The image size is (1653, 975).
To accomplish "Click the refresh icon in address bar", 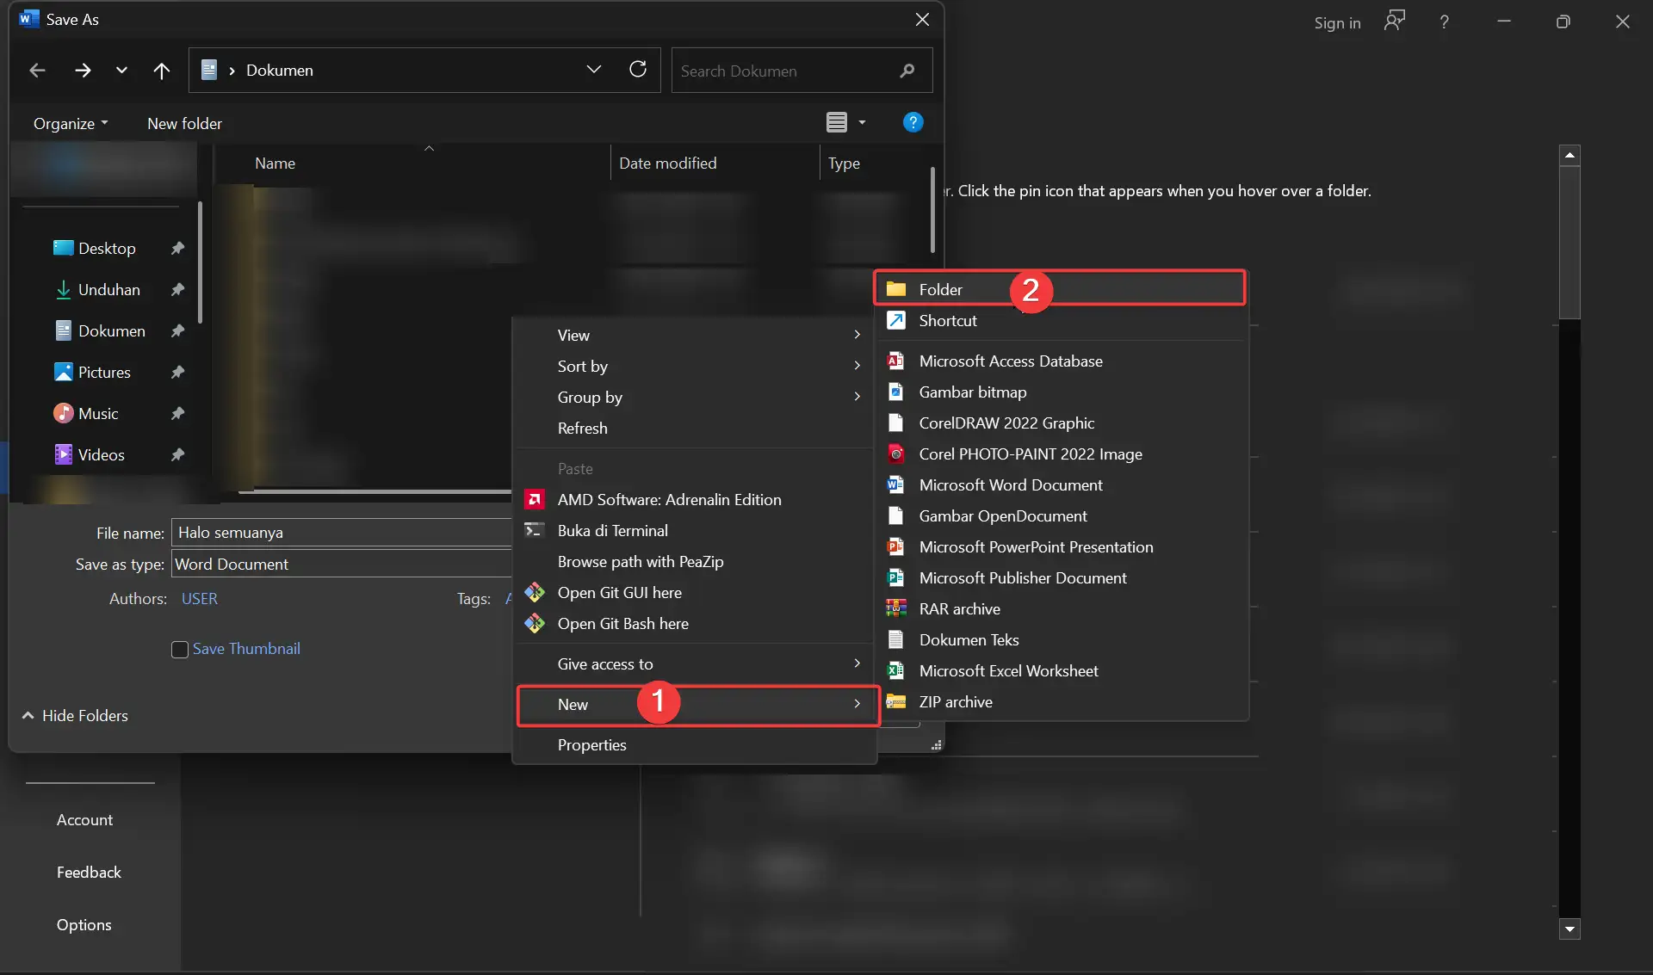I will click(x=637, y=70).
